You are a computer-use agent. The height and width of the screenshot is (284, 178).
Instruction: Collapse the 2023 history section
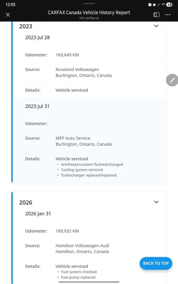(156, 26)
